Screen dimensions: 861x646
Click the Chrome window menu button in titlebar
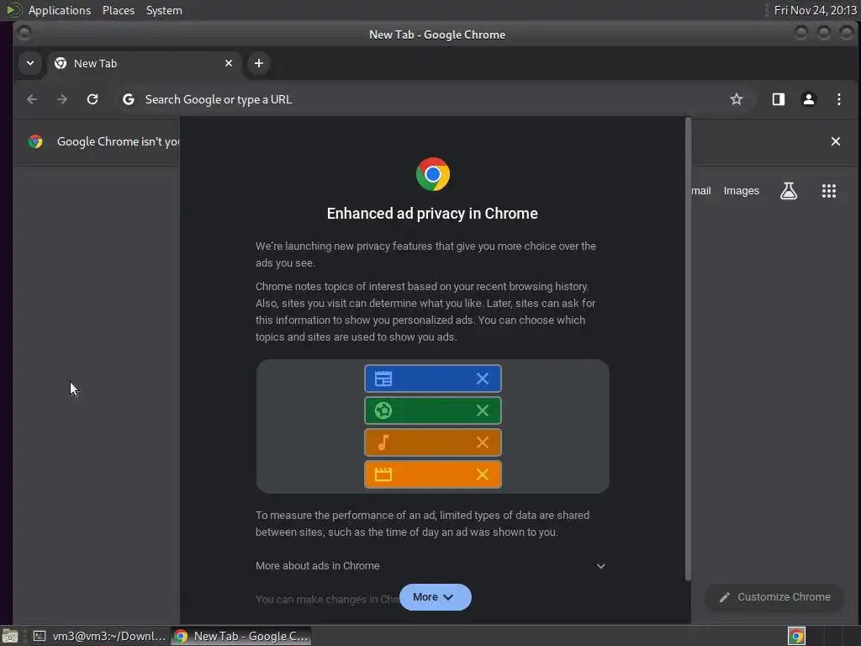point(24,34)
